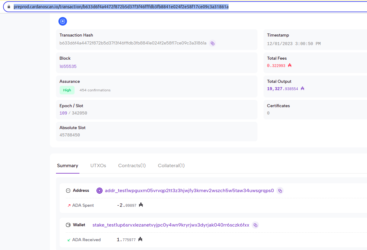Copy the stake_test1 wallet address

[x=255, y=225]
